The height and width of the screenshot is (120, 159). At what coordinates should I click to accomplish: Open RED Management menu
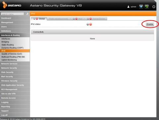coord(15,89)
